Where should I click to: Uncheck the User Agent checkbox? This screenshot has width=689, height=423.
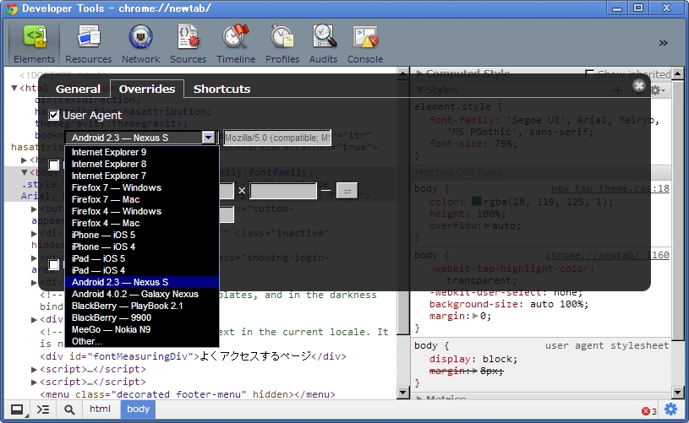click(x=54, y=116)
